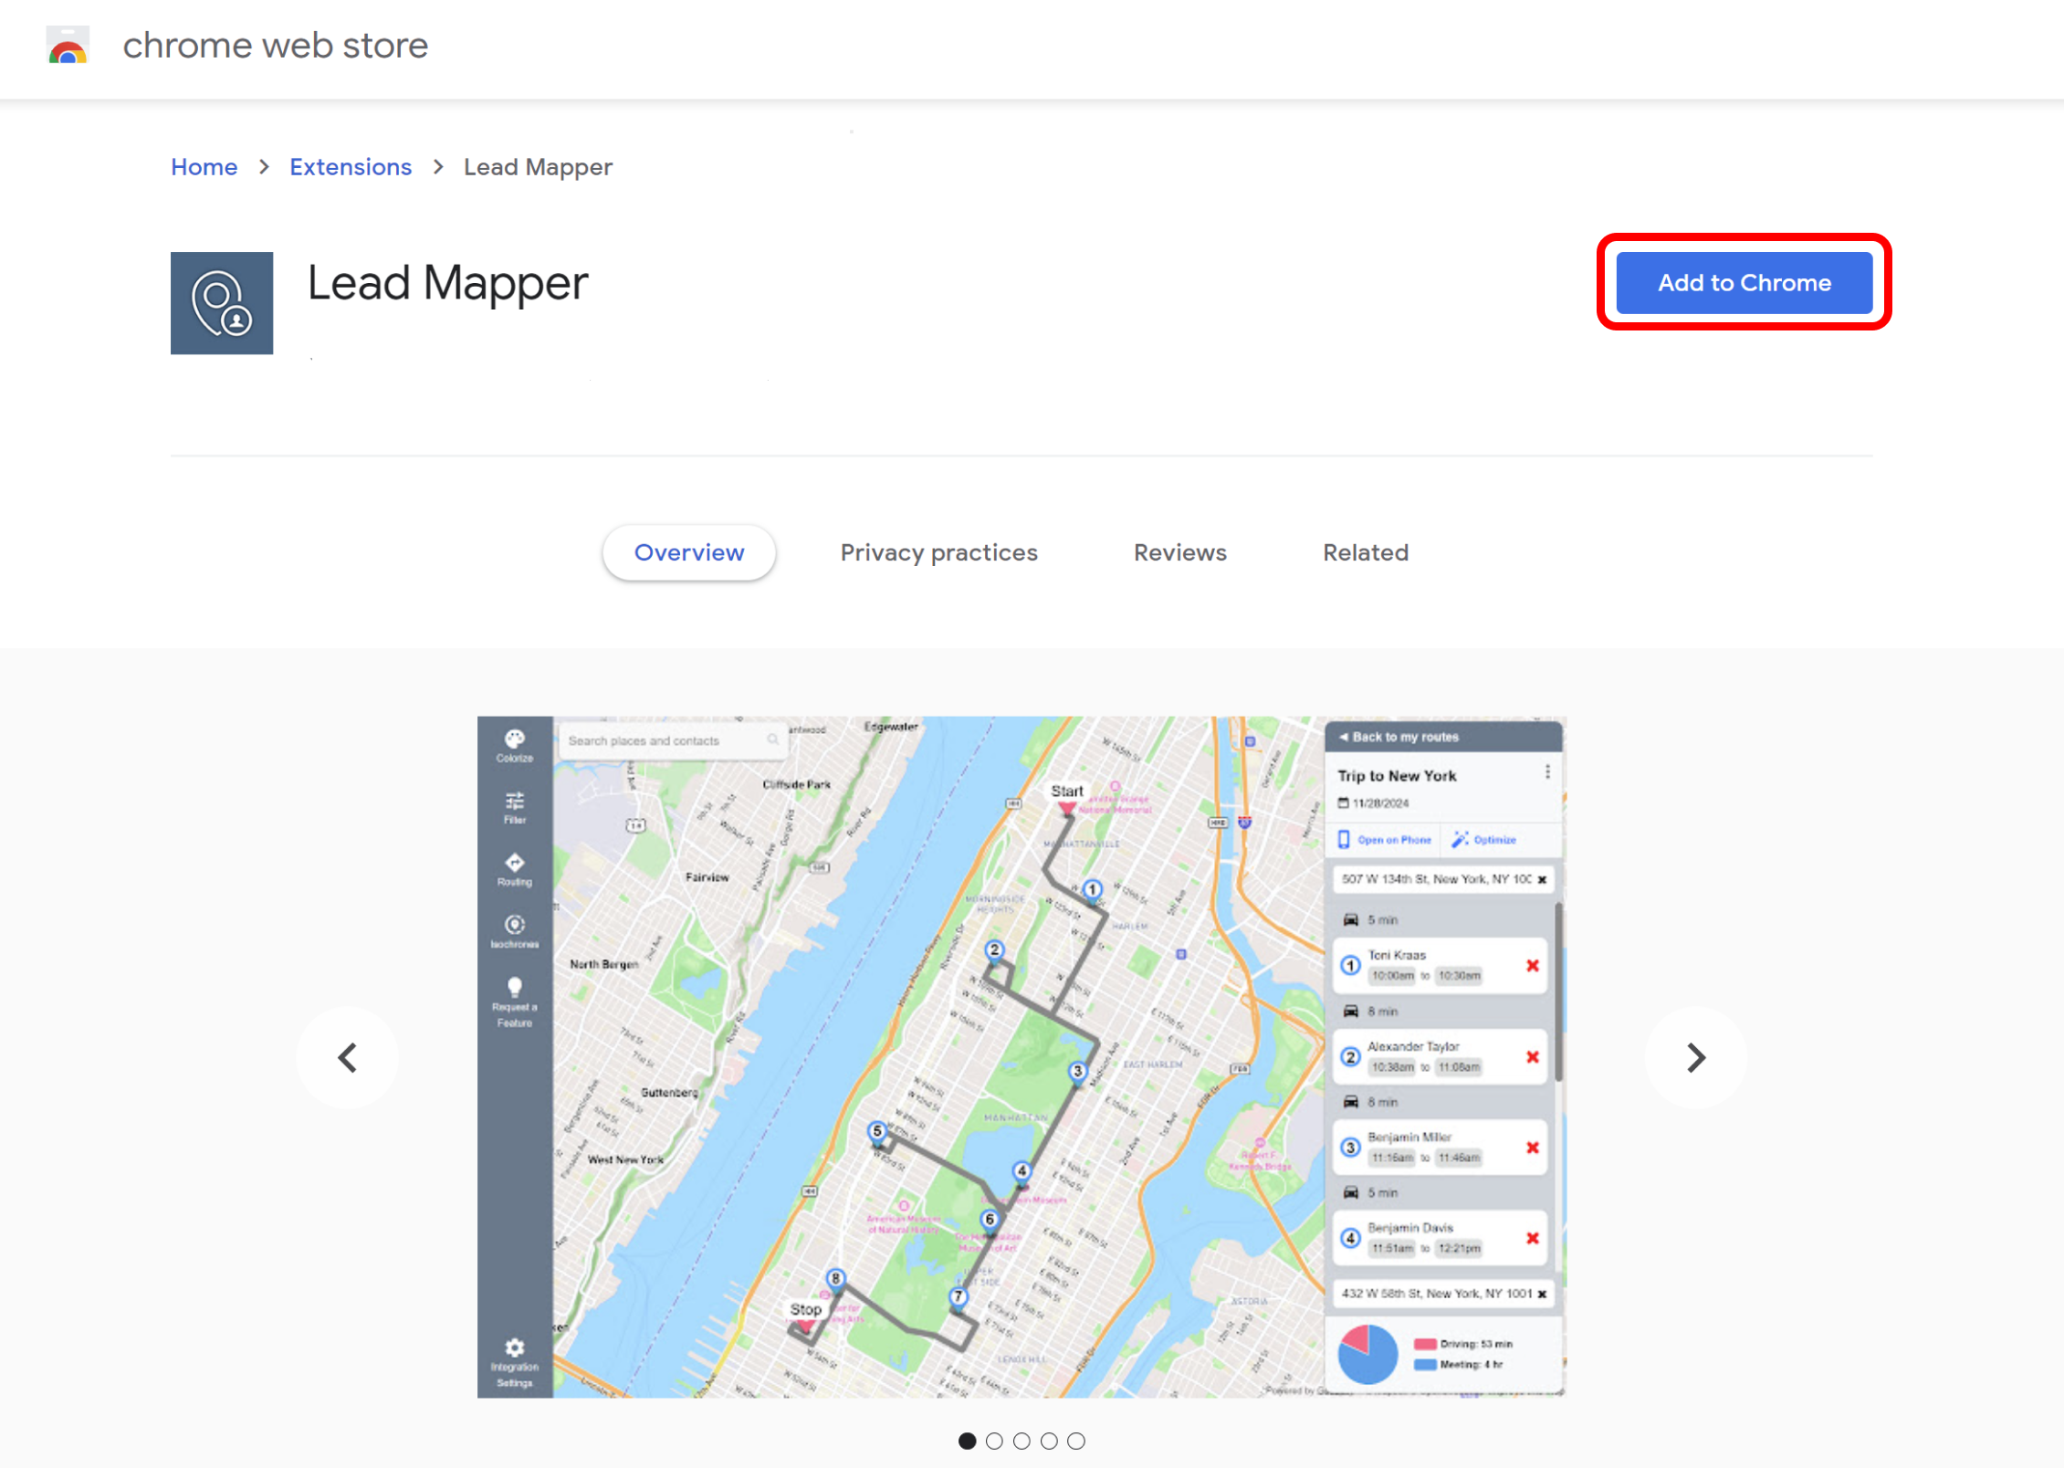Select the third carousel dot
This screenshot has height=1468, width=2064.
(1022, 1441)
